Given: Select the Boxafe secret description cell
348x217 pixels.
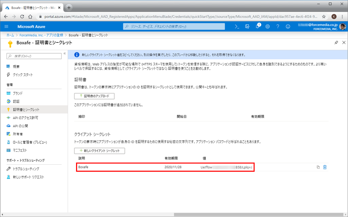Looking at the screenshot, I should [83, 167].
